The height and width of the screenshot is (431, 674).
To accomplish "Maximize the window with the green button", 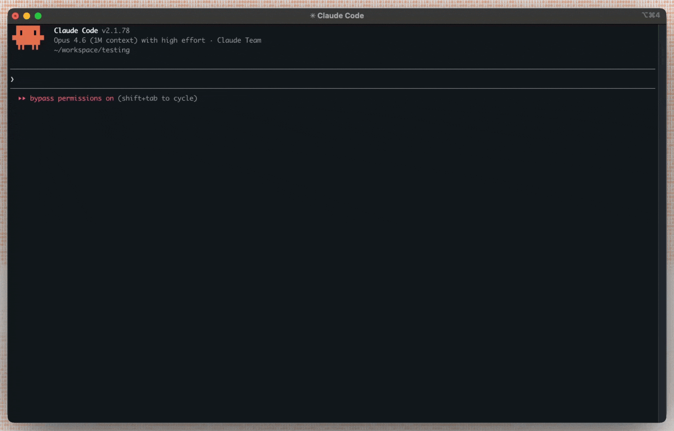I will tap(38, 16).
